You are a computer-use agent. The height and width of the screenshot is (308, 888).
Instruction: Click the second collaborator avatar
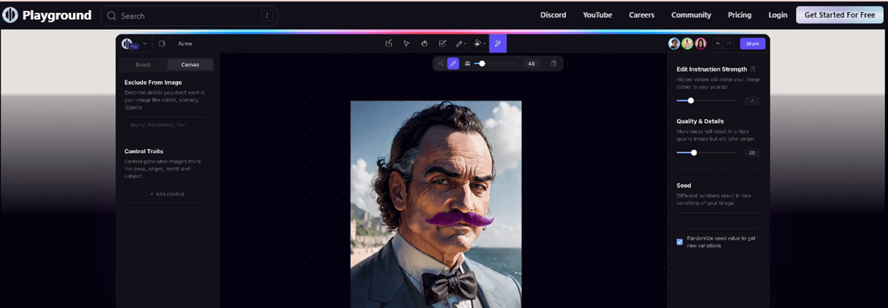(x=687, y=43)
